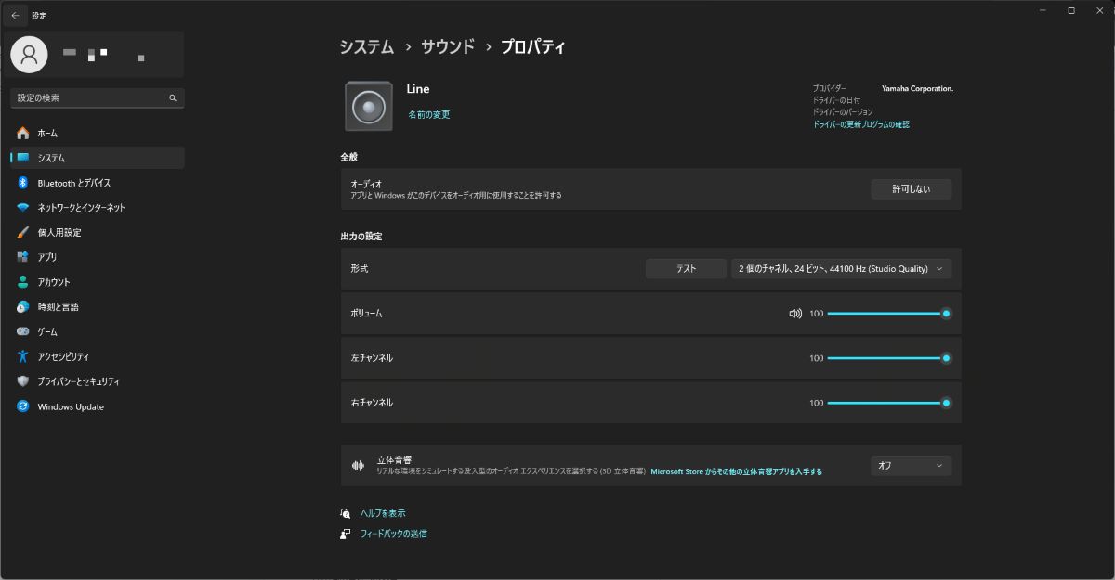
Task: Click the Windows Update icon
Action: [23, 406]
